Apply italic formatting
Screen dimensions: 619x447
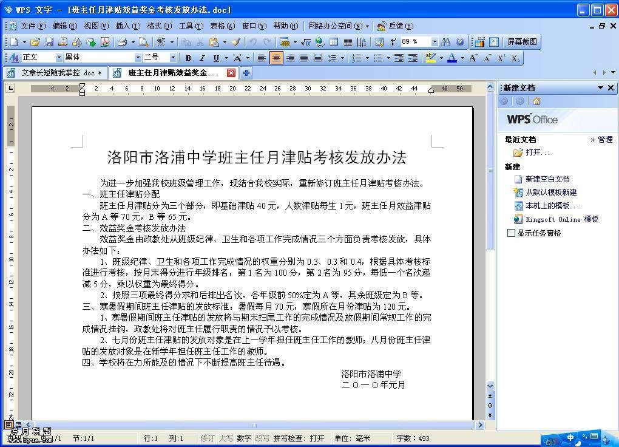point(202,58)
